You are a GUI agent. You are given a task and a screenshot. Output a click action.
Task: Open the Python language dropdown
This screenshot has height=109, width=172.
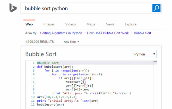coord(144,54)
